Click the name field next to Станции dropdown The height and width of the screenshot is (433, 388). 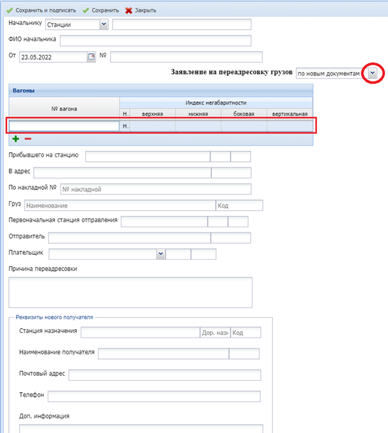[182, 24]
